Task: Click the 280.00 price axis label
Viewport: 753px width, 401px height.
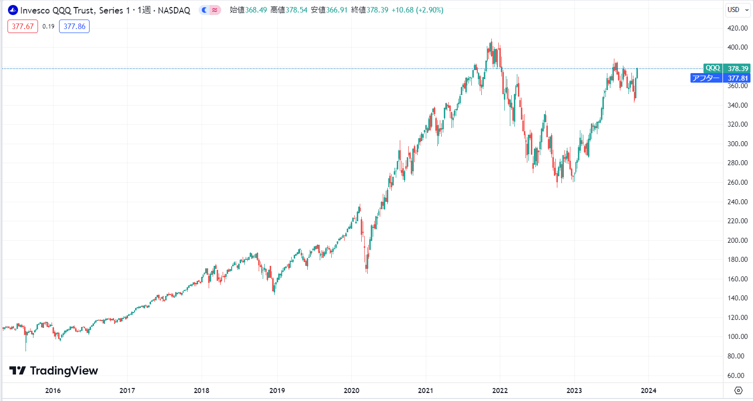Action: click(738, 163)
